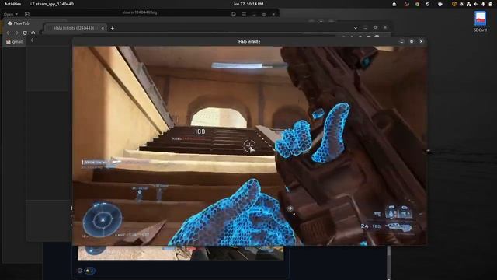Click the 100 shield value in the HUD
Viewport: 497px width, 280px height.
click(x=200, y=131)
